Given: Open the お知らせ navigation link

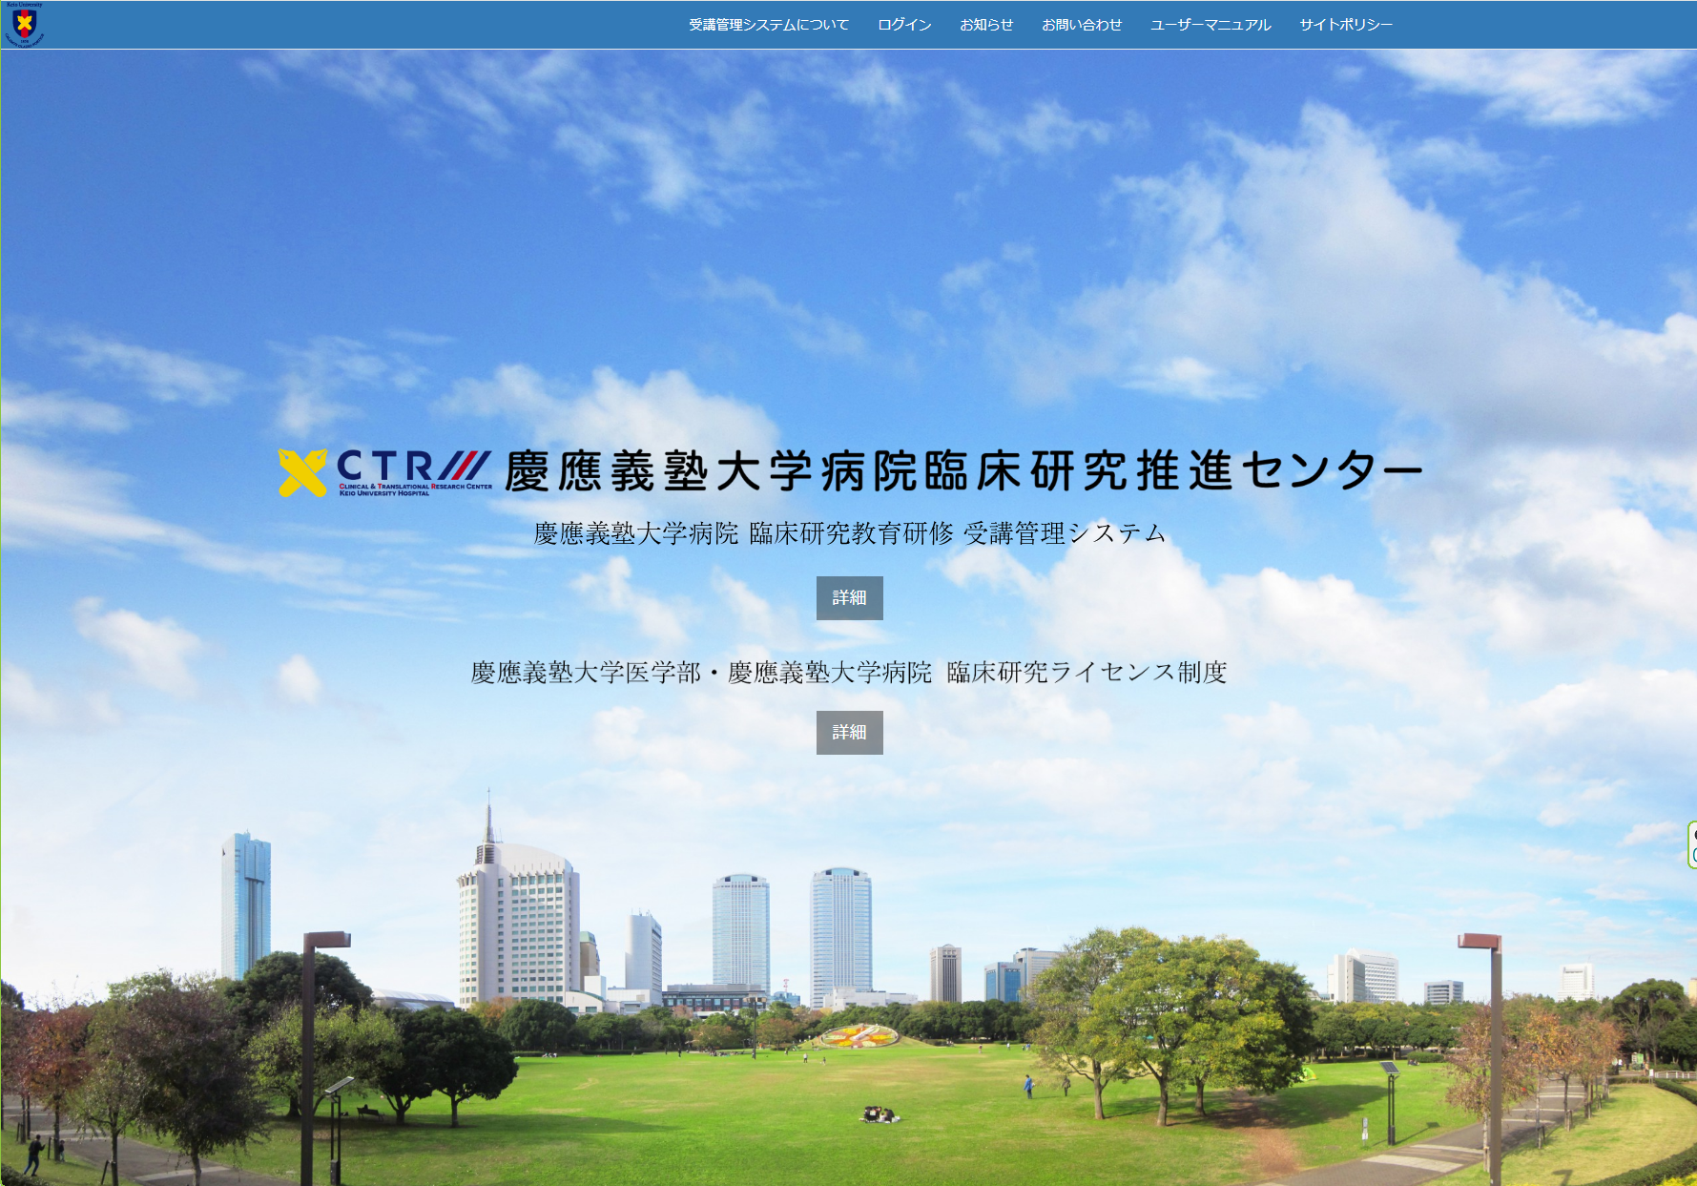Looking at the screenshot, I should (985, 25).
